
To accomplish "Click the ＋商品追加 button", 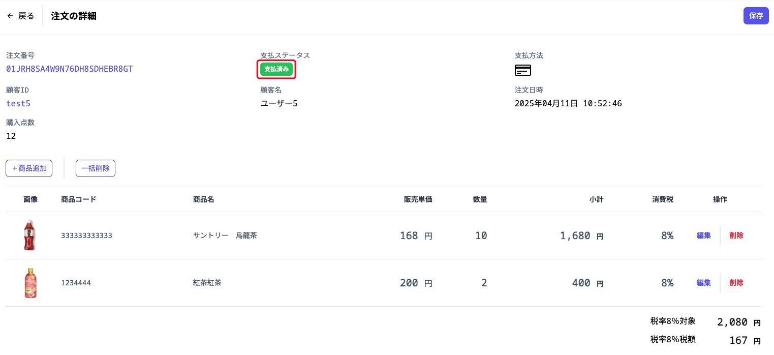I will pyautogui.click(x=29, y=168).
